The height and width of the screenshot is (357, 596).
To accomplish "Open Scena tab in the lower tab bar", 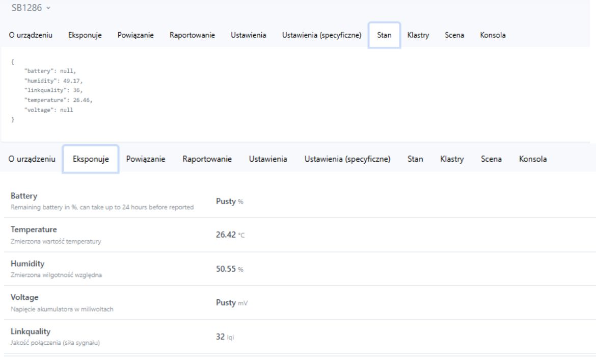I will pos(492,159).
